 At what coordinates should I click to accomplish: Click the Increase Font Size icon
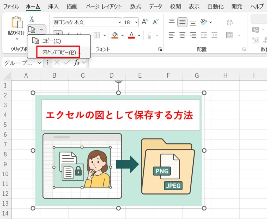coord(144,22)
